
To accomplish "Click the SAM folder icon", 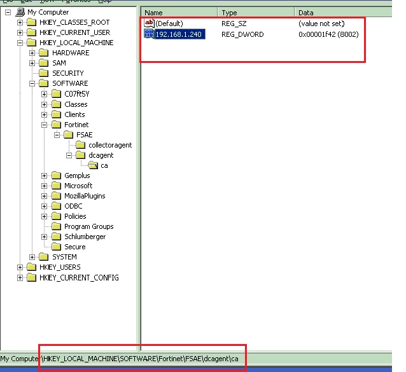I will (x=44, y=63).
